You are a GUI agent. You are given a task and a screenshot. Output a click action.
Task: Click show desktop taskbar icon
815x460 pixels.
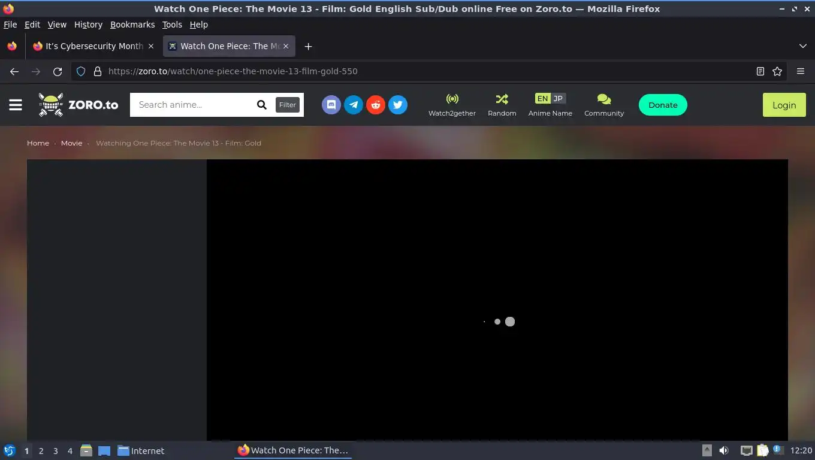pos(104,450)
